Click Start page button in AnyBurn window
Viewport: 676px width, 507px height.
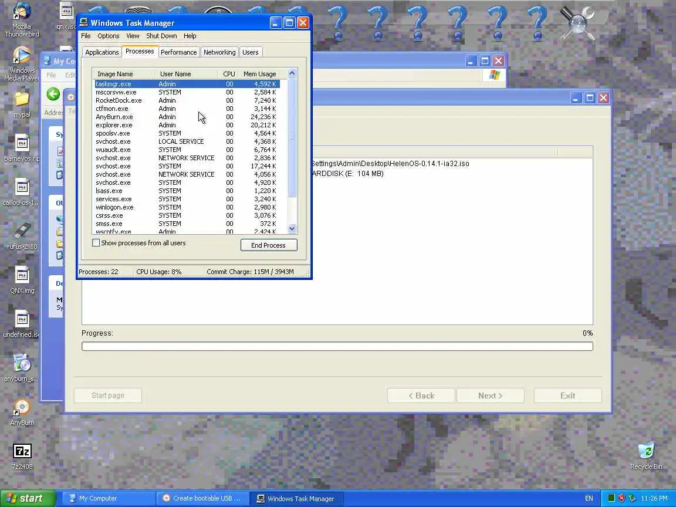[x=108, y=396]
